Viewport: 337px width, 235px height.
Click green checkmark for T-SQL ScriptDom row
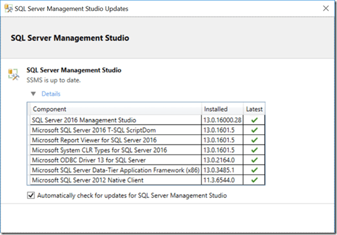(x=254, y=130)
